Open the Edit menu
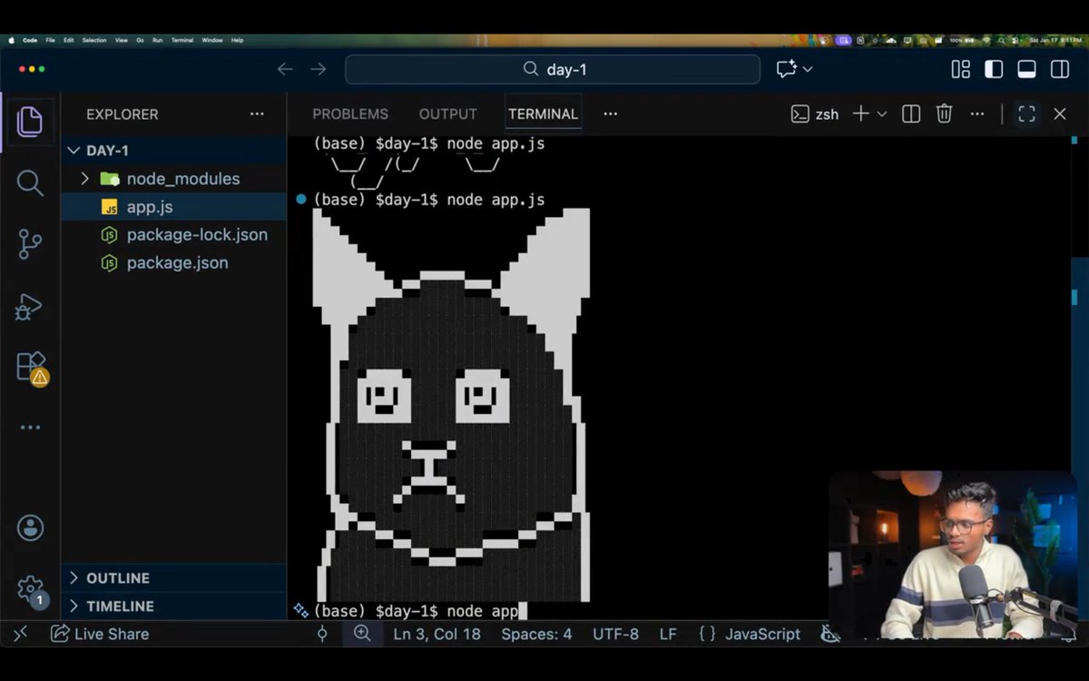Viewport: 1089px width, 681px height. (x=68, y=40)
